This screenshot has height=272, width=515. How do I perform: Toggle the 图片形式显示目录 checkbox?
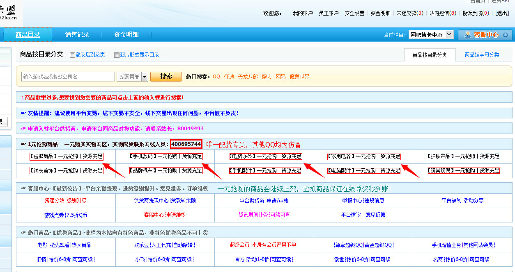click(117, 55)
